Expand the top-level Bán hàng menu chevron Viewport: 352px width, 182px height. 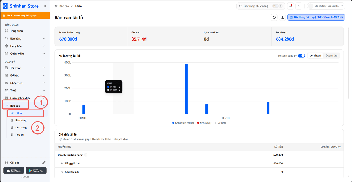(44, 39)
